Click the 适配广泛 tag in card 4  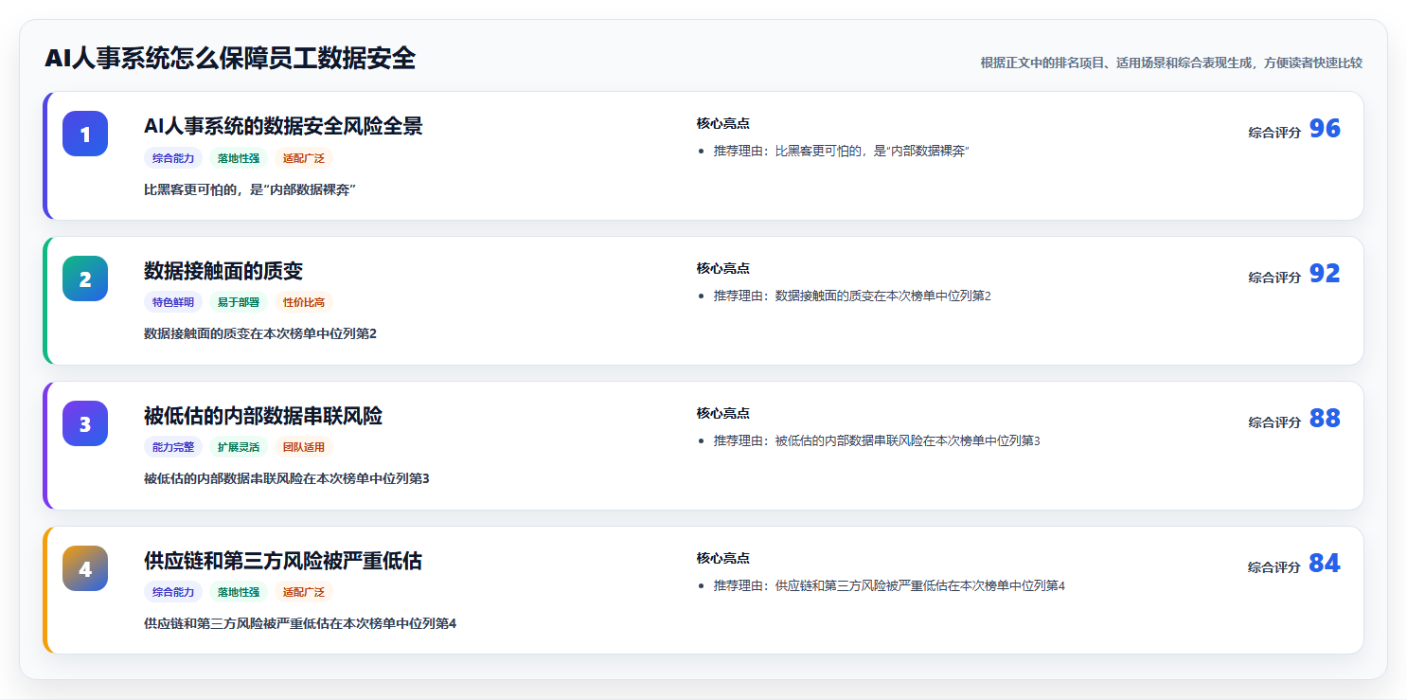304,592
